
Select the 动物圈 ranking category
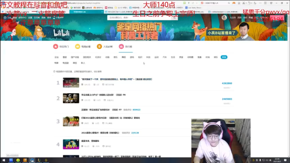(x=190, y=57)
